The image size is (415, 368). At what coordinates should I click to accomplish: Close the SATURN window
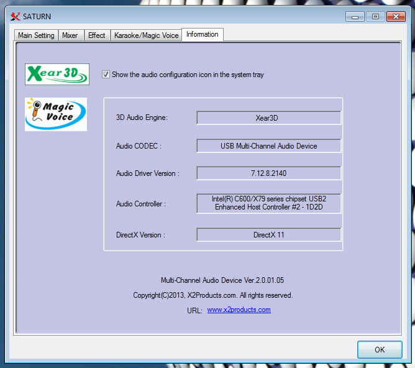396,17
